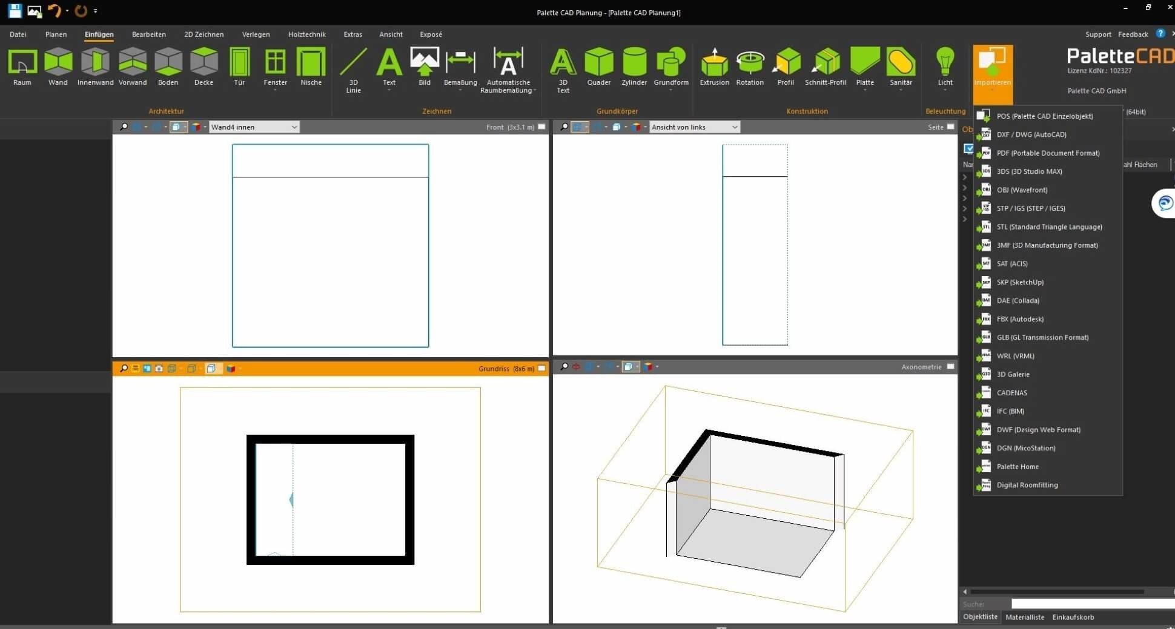The image size is (1175, 629).
Task: Activate the 3D Text tool
Action: [x=561, y=70]
